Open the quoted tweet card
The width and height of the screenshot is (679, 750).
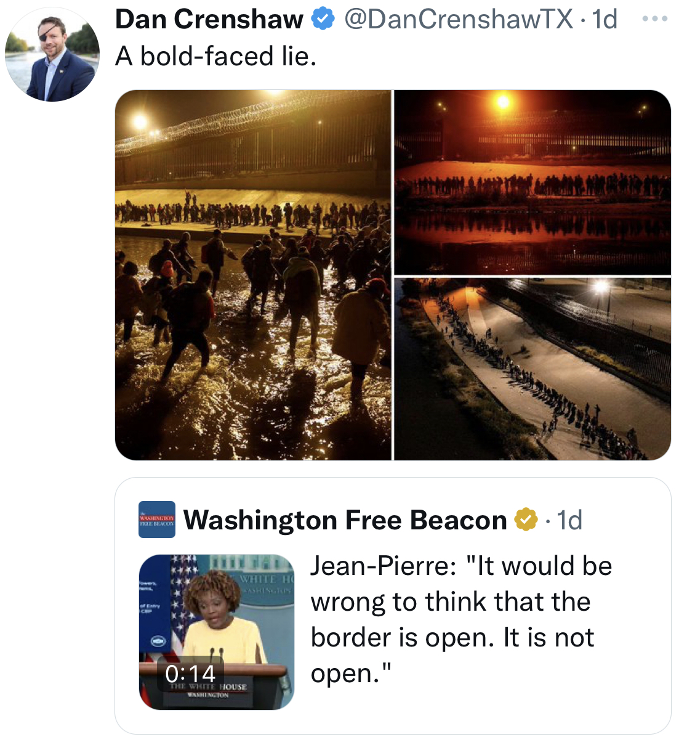tap(393, 606)
